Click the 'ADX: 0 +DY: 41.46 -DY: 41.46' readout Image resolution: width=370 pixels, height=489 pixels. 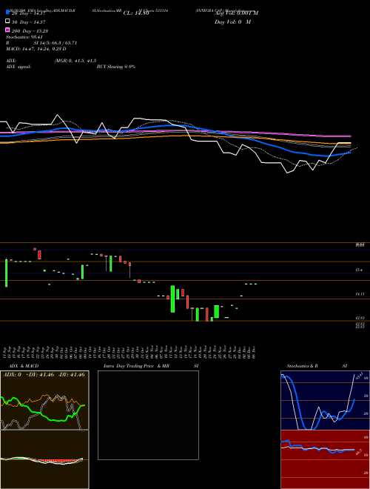coord(44,375)
